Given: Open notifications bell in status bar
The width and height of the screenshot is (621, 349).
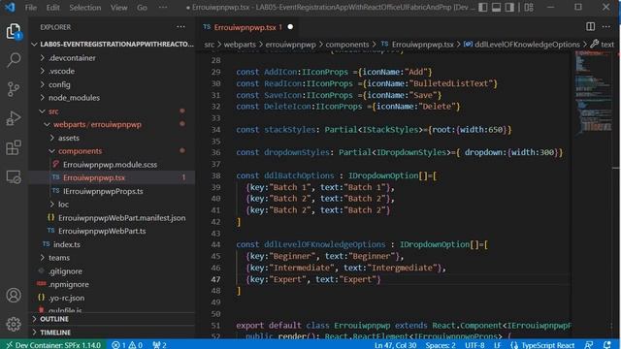Looking at the screenshot, I should 607,345.
